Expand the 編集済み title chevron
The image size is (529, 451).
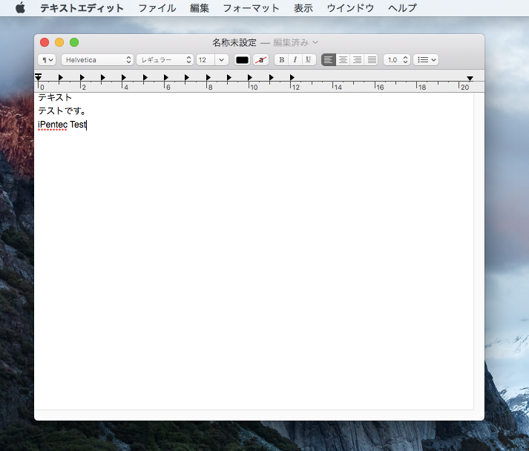point(315,42)
